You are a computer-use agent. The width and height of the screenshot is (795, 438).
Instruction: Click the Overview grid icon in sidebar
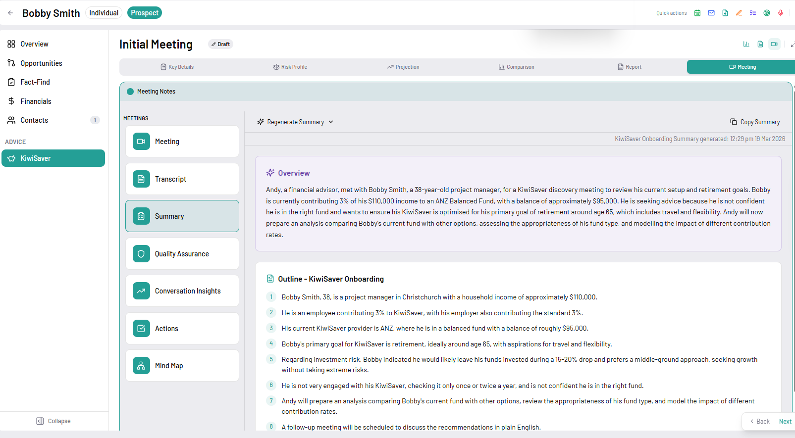(11, 44)
